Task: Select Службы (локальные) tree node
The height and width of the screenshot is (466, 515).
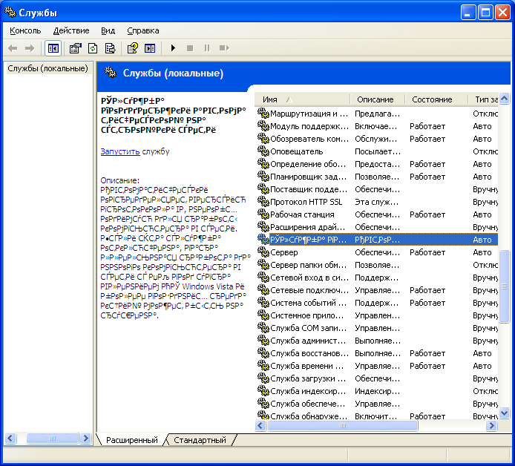Action: (x=48, y=68)
